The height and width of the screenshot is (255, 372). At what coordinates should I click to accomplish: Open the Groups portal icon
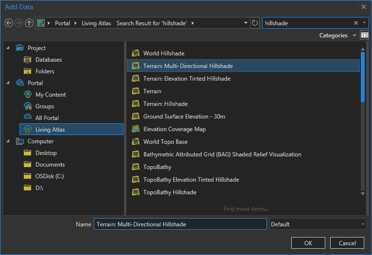coord(28,106)
